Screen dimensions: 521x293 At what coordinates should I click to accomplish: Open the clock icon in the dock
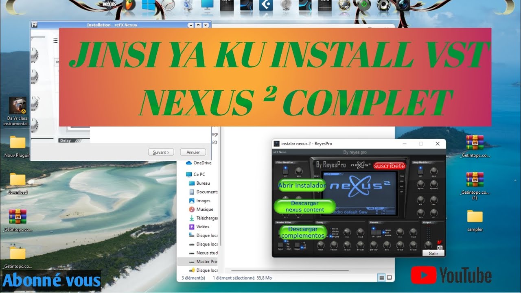(168, 5)
